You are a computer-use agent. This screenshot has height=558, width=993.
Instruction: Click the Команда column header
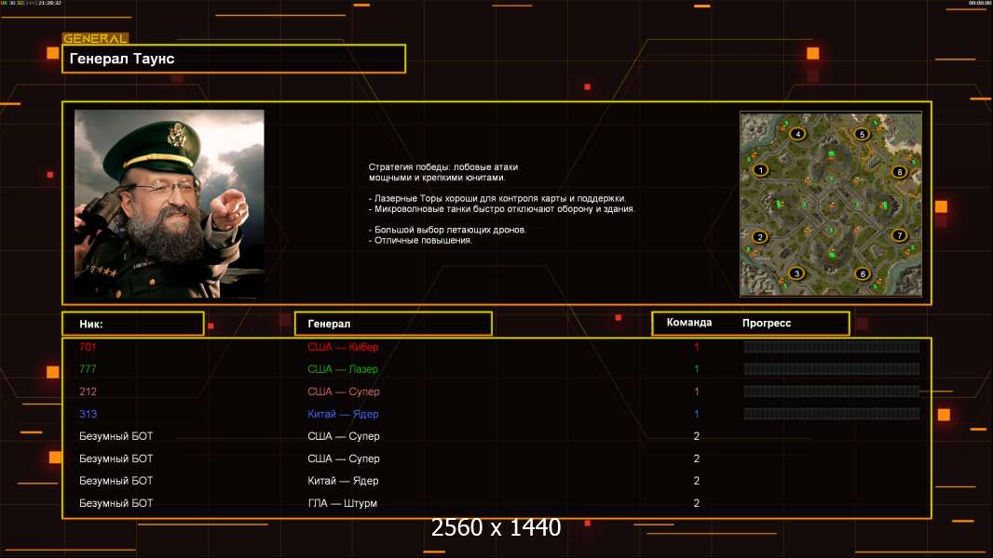click(689, 323)
